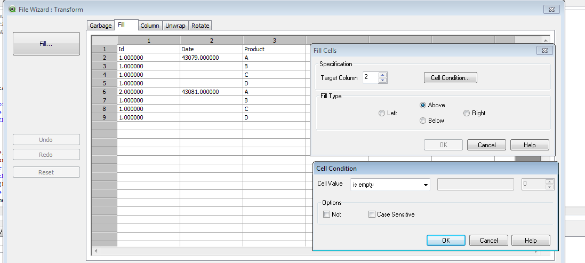Enable the Not option checkbox

(326, 214)
